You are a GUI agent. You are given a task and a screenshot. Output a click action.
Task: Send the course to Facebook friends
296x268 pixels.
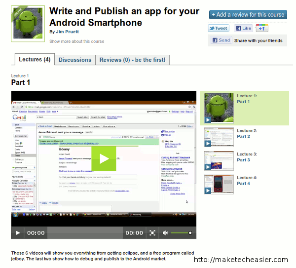click(222, 40)
